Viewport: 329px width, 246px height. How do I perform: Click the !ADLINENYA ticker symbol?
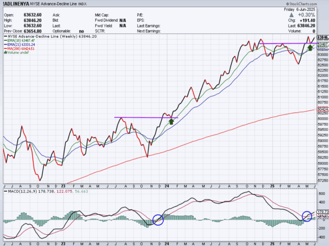tap(15, 4)
